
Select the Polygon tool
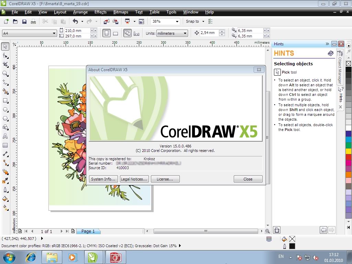pyautogui.click(x=5, y=118)
